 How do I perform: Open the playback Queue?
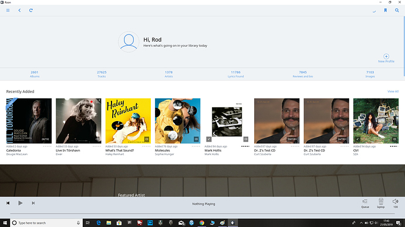click(365, 204)
